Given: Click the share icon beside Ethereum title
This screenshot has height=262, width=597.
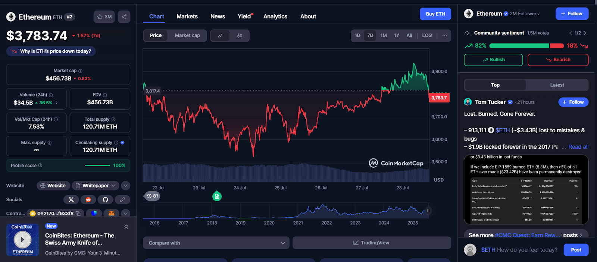Looking at the screenshot, I should (124, 17).
